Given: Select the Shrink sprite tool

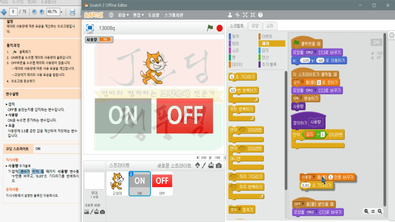Looking at the screenshot, I should point(253,15).
